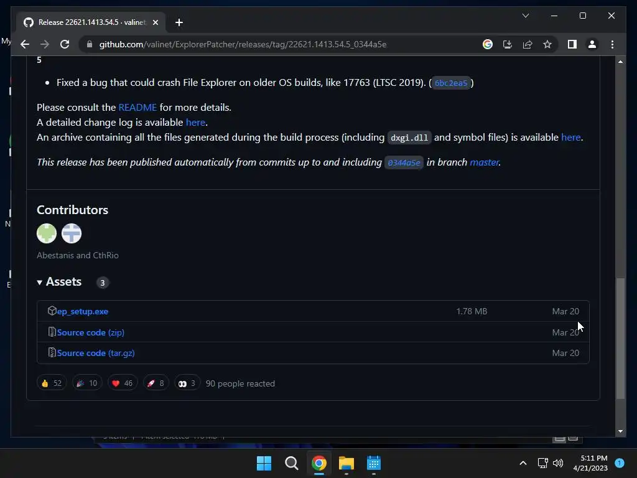Collapse the Assets section
637x478 pixels.
coord(59,282)
